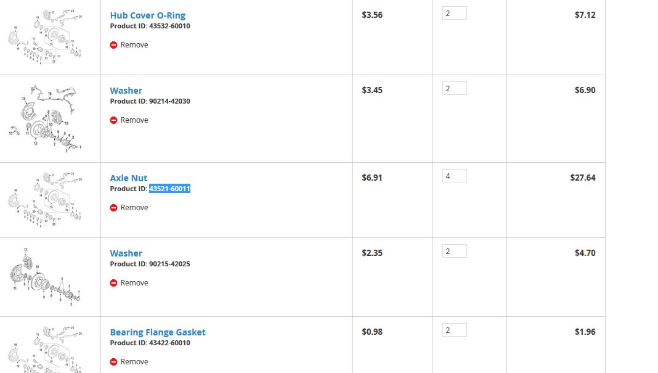This screenshot has height=373, width=658.
Task: Click red remove icon for Hub Cover O-Ring
Action: coord(113,45)
